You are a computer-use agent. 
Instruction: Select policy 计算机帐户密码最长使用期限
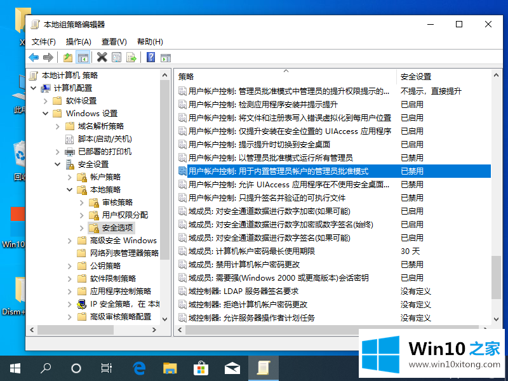(251, 251)
